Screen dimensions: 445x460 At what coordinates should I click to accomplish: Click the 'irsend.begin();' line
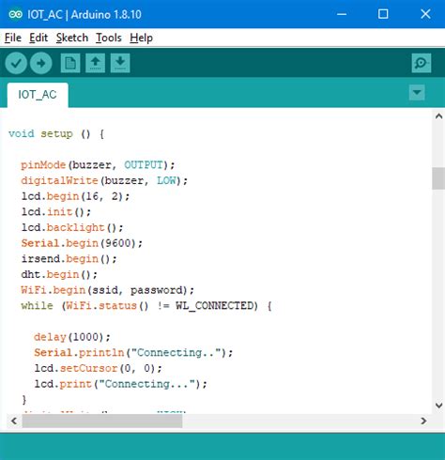click(69, 259)
